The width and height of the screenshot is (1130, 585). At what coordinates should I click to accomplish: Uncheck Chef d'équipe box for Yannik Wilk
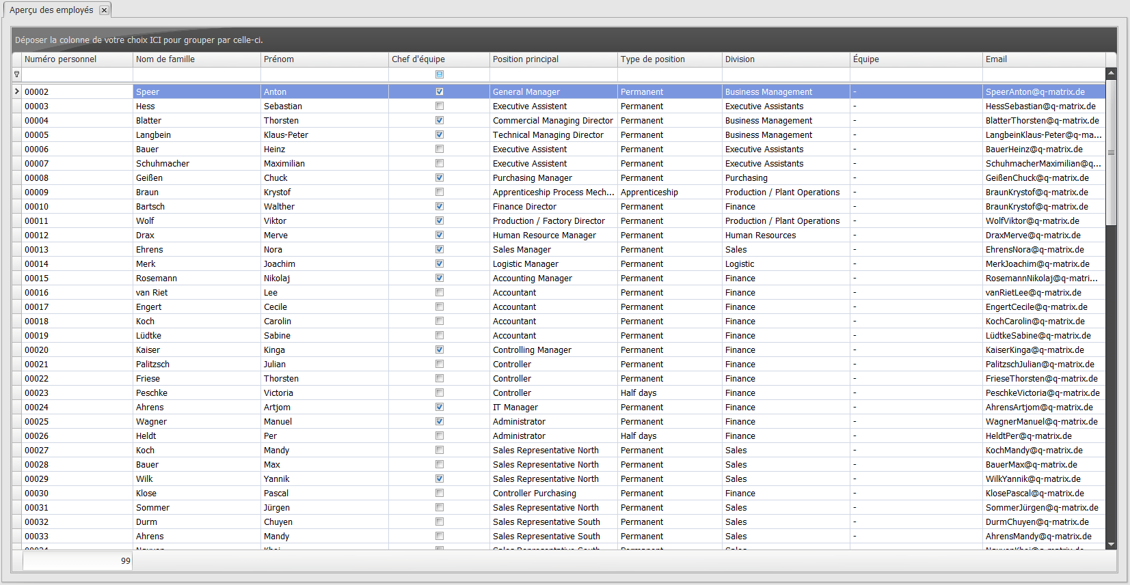point(440,479)
